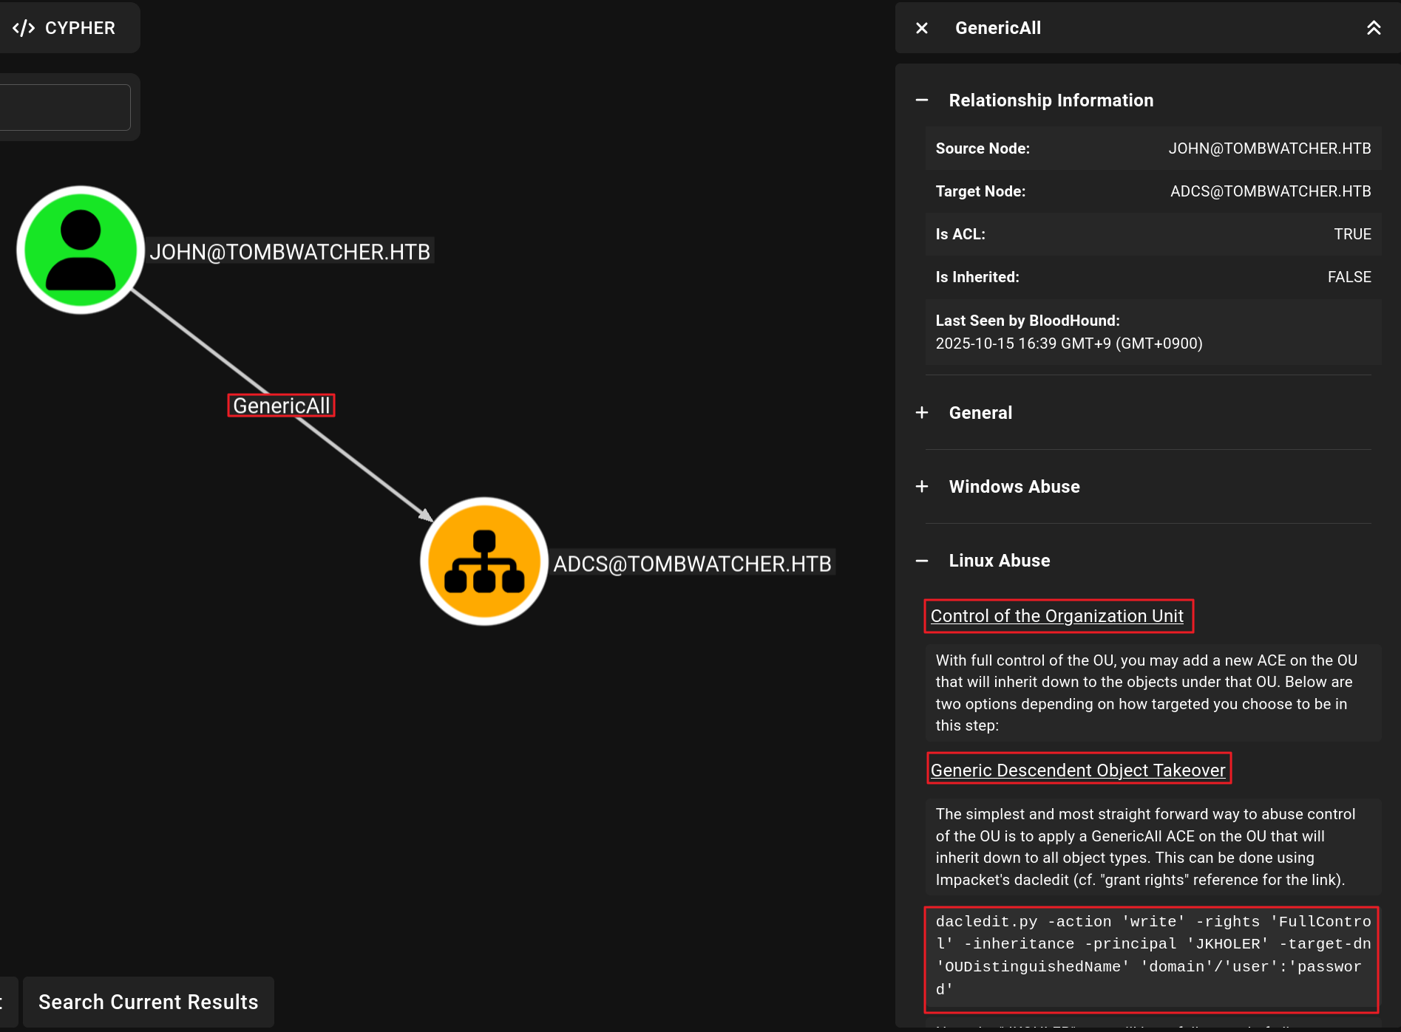
Task: Select the GenericAll edge label
Action: (x=281, y=406)
